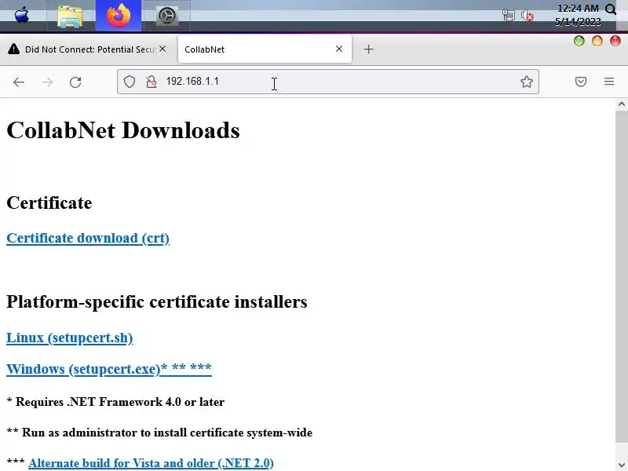The image size is (628, 471).
Task: Open the settings gear taskbar app
Action: [167, 16]
